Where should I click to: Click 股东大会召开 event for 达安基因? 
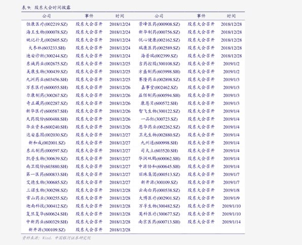[89, 135]
